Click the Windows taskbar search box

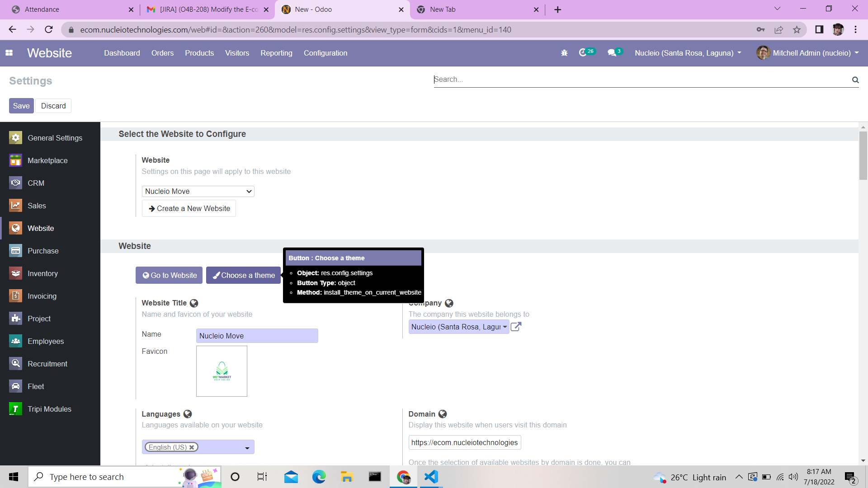124,477
